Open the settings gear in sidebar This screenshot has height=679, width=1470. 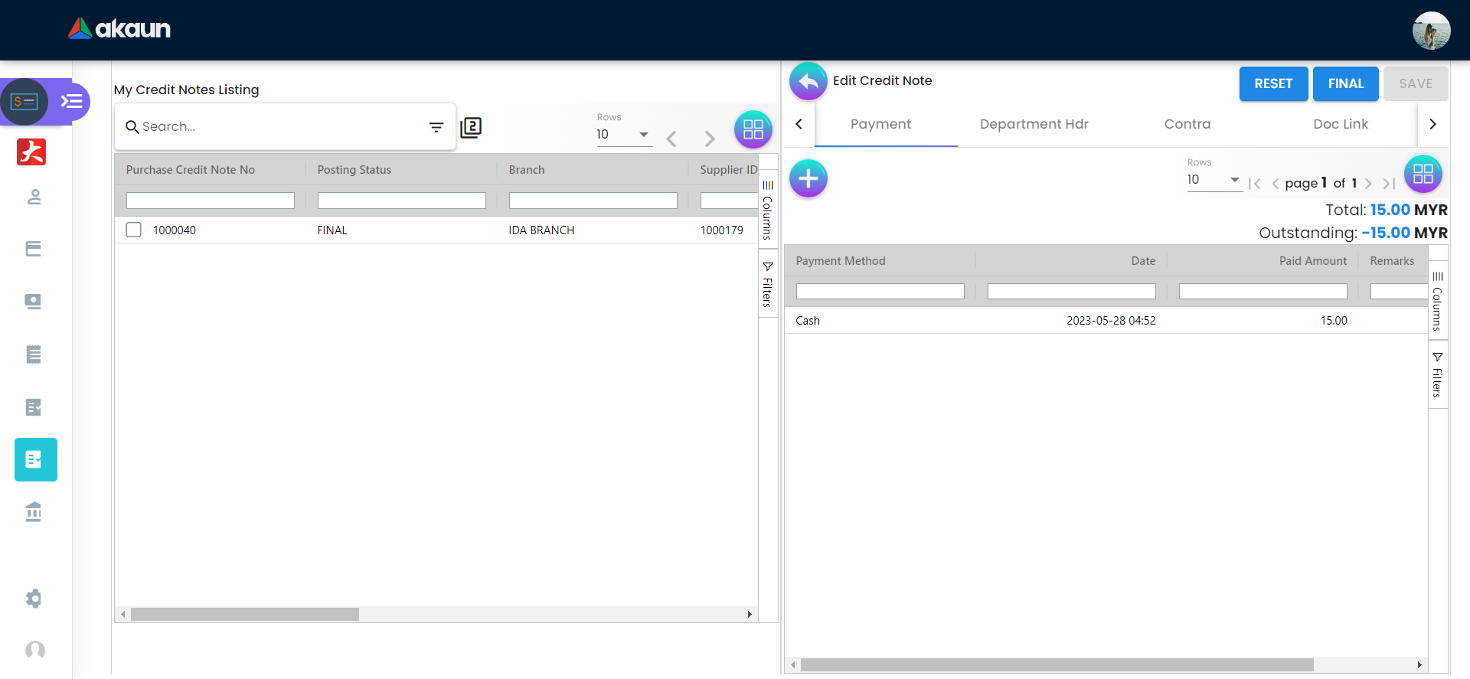(x=34, y=598)
